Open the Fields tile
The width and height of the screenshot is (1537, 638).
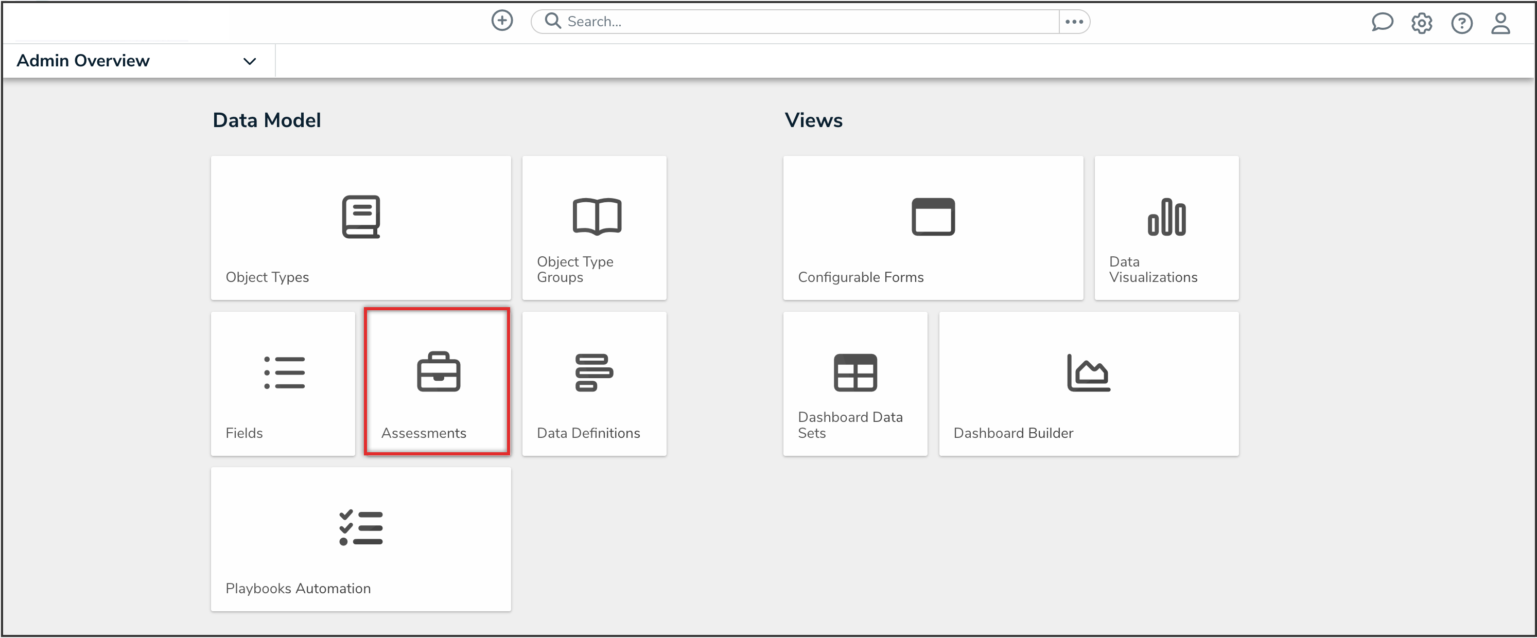tap(283, 383)
